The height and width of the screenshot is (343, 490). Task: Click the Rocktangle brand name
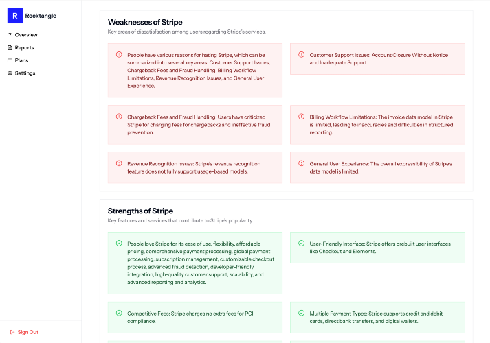coord(41,16)
